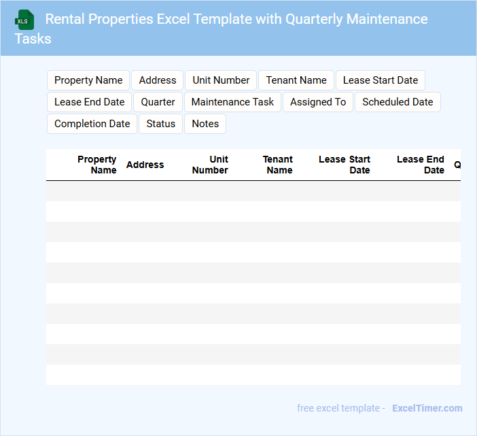Viewport: 477px width, 436px height.
Task: Click the Lease End Date column header
Action: click(421, 165)
